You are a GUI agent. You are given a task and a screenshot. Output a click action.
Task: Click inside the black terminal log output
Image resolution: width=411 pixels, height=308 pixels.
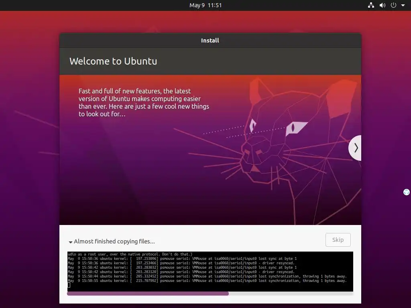pyautogui.click(x=210, y=272)
